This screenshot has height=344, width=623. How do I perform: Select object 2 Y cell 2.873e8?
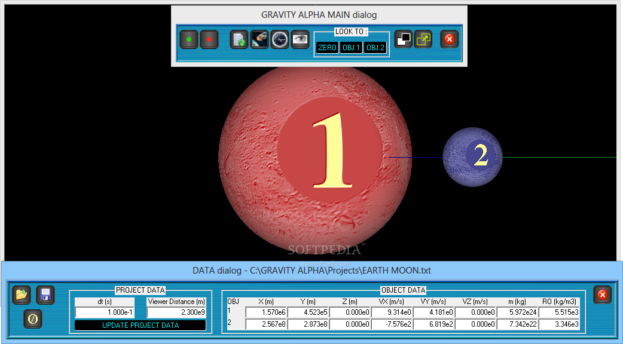click(x=308, y=324)
